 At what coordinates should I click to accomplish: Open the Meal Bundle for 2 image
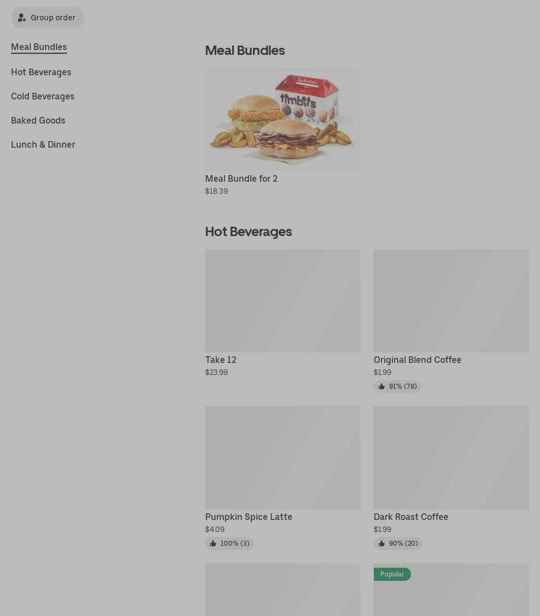283,120
